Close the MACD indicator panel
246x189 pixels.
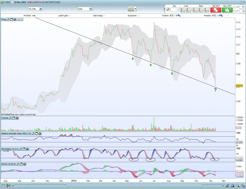(25, 164)
